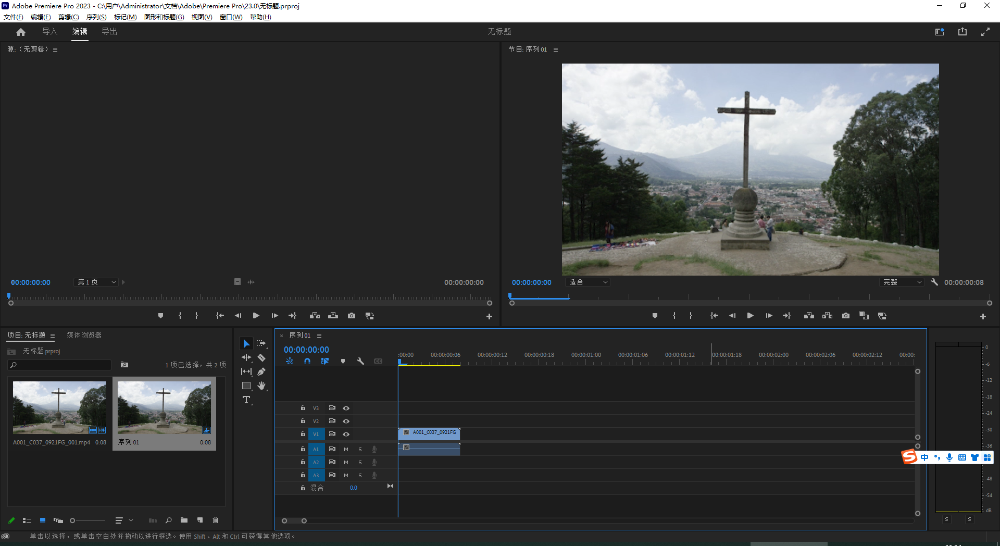Open the program monitor zoom level dropdown showing 适合
The image size is (1000, 546).
tap(587, 282)
